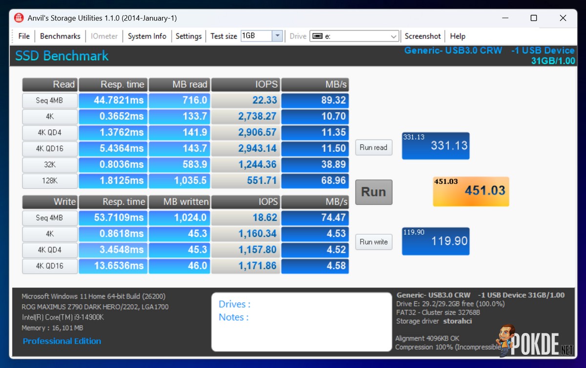Click the total score 451.03 box

pos(471,191)
